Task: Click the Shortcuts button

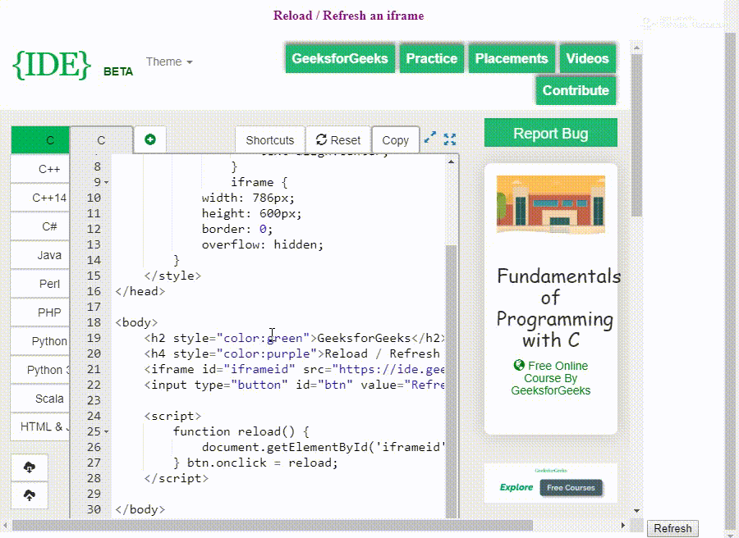Action: point(269,139)
